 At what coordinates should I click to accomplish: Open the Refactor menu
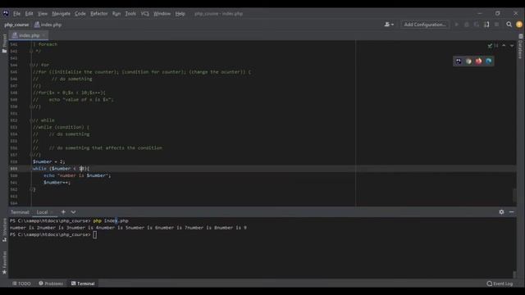pos(98,14)
